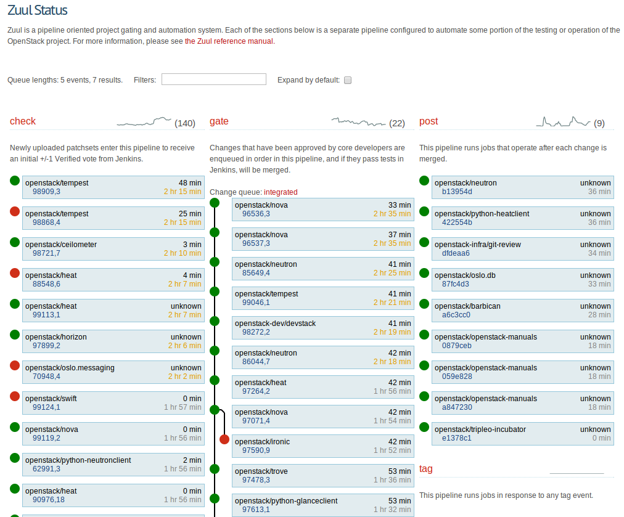Click green status dot for tripleo-incubator
This screenshot has width=624, height=517.
point(424,427)
